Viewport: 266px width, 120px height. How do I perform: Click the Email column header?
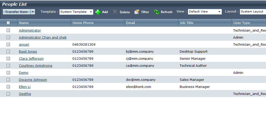coord(130,23)
